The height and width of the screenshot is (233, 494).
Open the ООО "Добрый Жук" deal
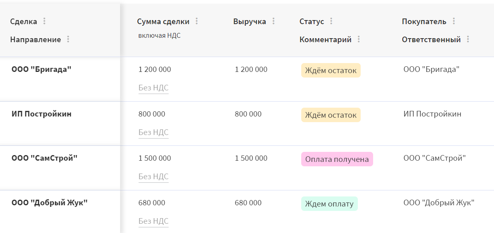pyautogui.click(x=49, y=202)
